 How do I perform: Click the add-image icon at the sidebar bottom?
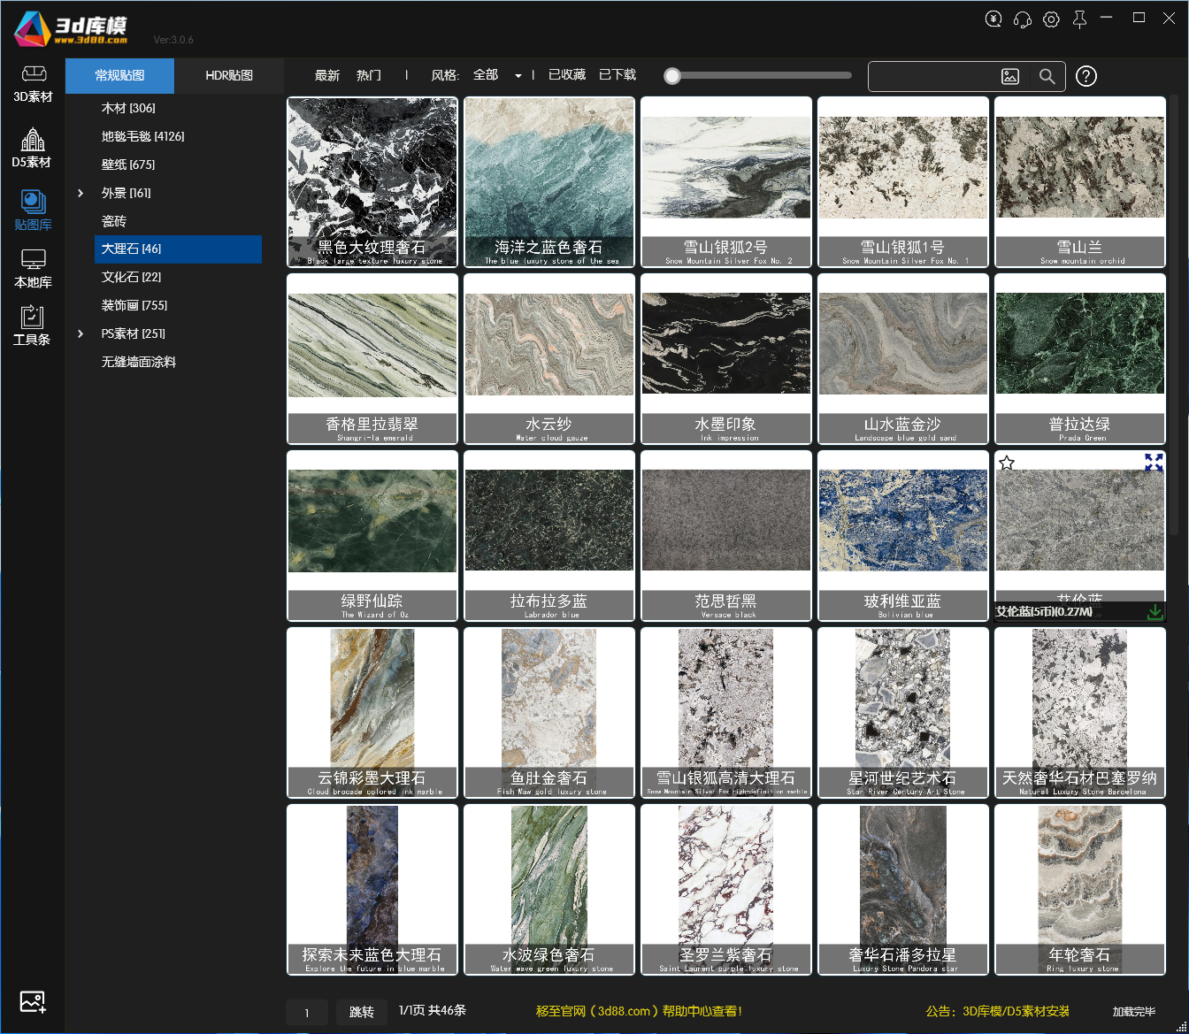point(33,1002)
